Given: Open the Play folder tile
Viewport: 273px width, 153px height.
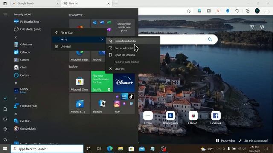Looking at the screenshot, I should pyautogui.click(x=124, y=104).
